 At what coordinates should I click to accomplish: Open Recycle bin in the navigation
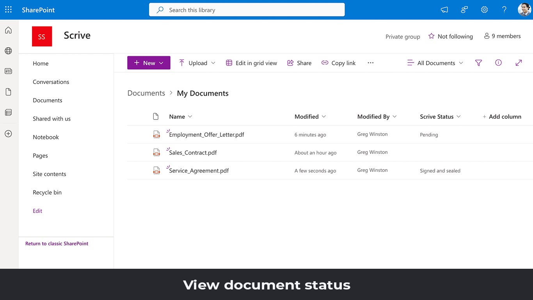tap(47, 192)
